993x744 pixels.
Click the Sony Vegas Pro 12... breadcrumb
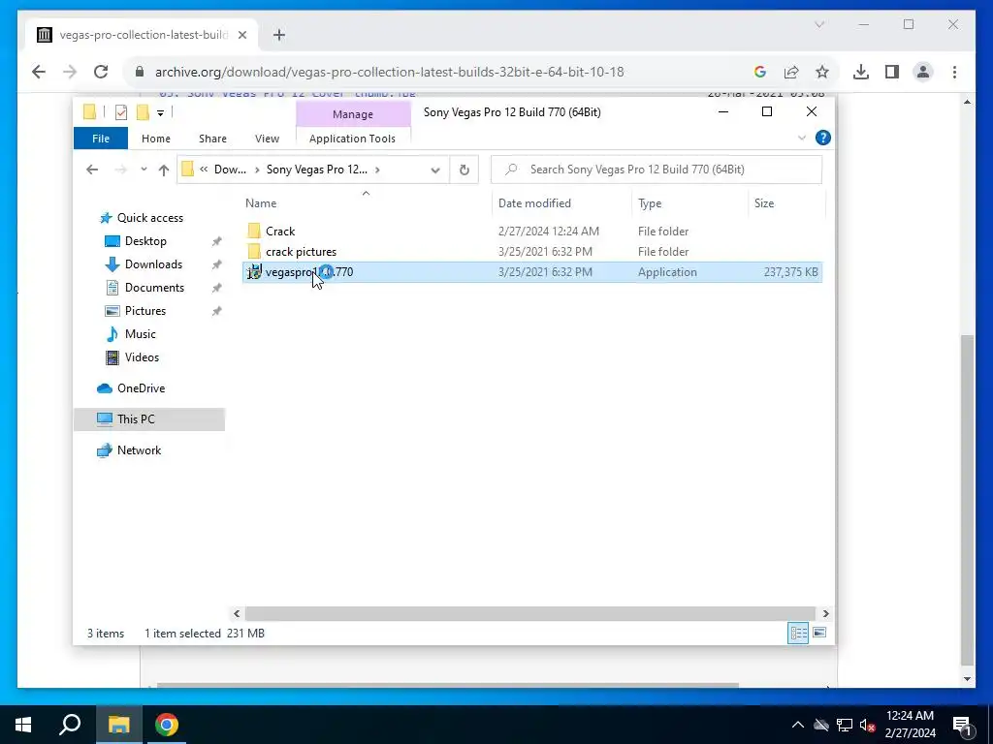pos(317,170)
